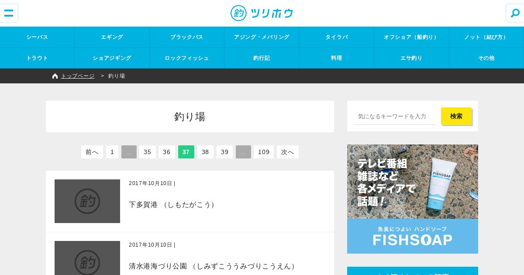Open the hamburger menu icon
Screen dimensions: 524x275
9,13
